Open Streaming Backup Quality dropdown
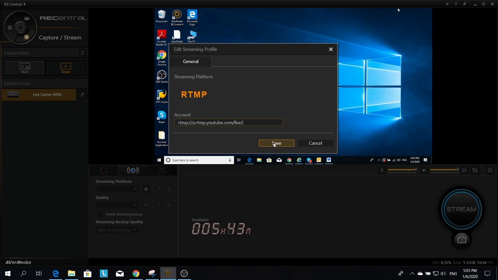 pos(117,230)
